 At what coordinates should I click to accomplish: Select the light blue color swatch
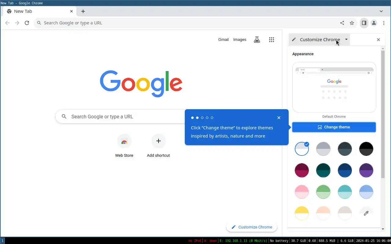366,192
